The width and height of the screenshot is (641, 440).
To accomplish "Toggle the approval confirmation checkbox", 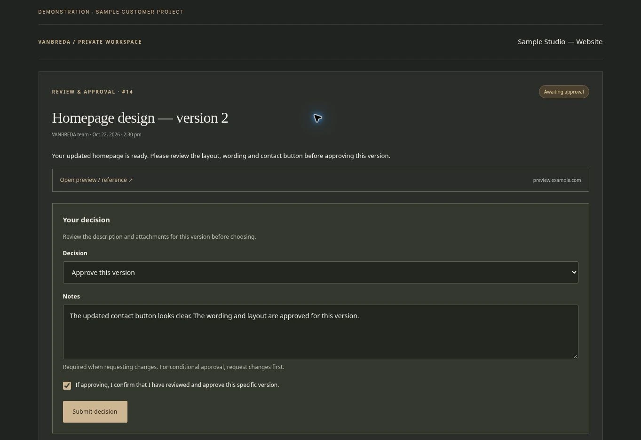I will (67, 385).
